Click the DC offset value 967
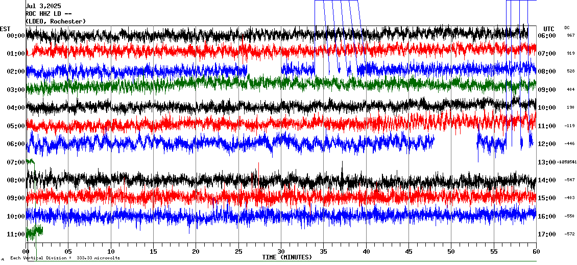 (570, 36)
